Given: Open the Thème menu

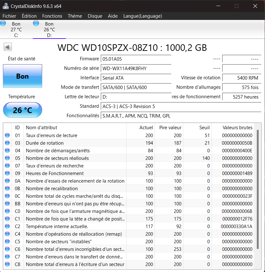Looking at the screenshot, I should [x=75, y=16].
